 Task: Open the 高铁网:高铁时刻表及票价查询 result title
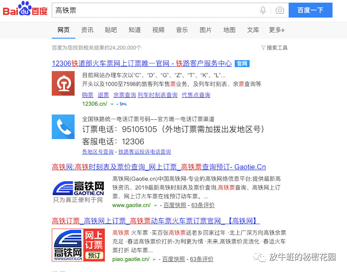coord(159,167)
